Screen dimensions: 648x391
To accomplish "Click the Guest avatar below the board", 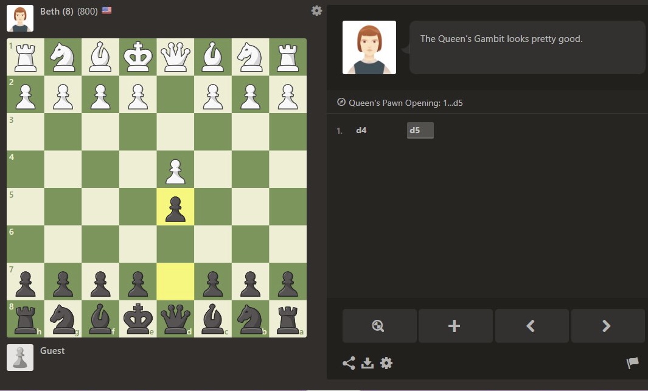I will tap(20, 358).
